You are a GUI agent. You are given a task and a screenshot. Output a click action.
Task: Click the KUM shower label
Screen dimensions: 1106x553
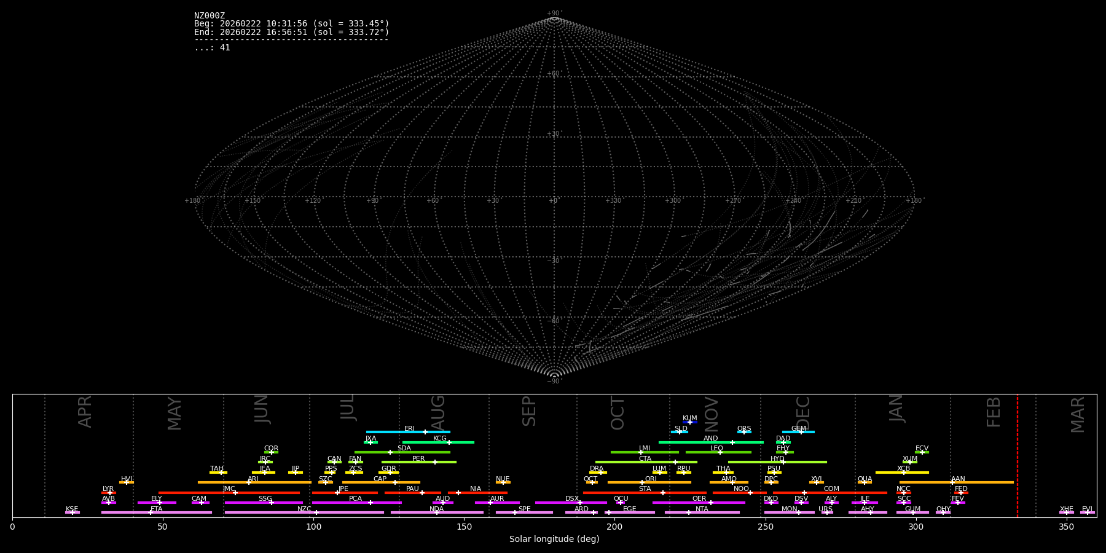click(x=690, y=418)
